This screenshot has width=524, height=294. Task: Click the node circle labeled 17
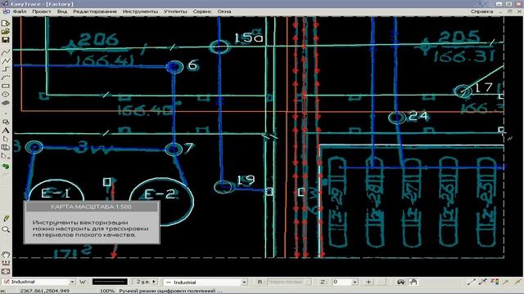coord(463,91)
